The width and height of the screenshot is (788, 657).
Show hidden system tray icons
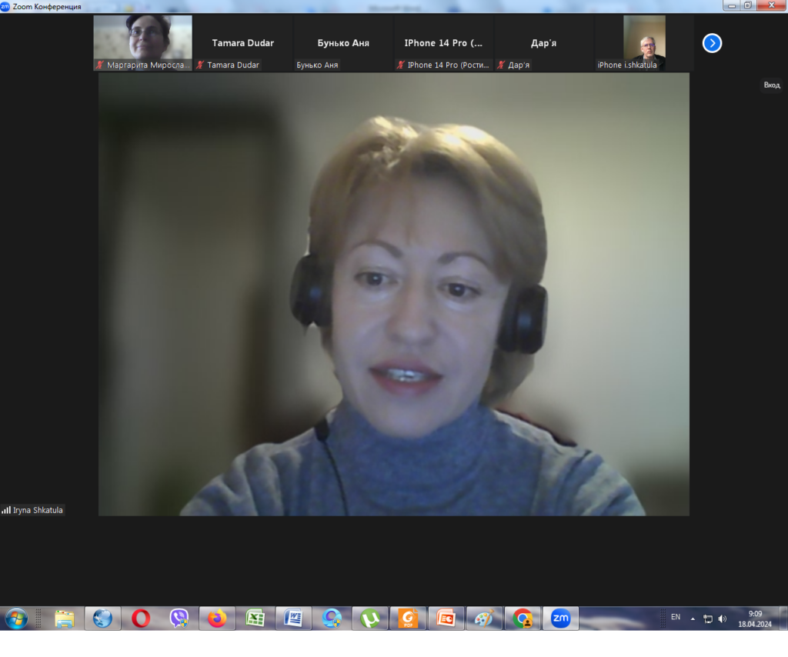[693, 619]
